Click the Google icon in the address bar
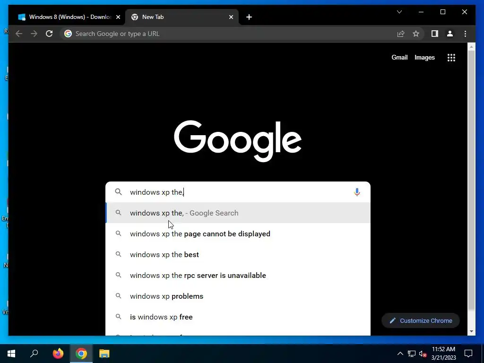The height and width of the screenshot is (363, 484). [68, 34]
